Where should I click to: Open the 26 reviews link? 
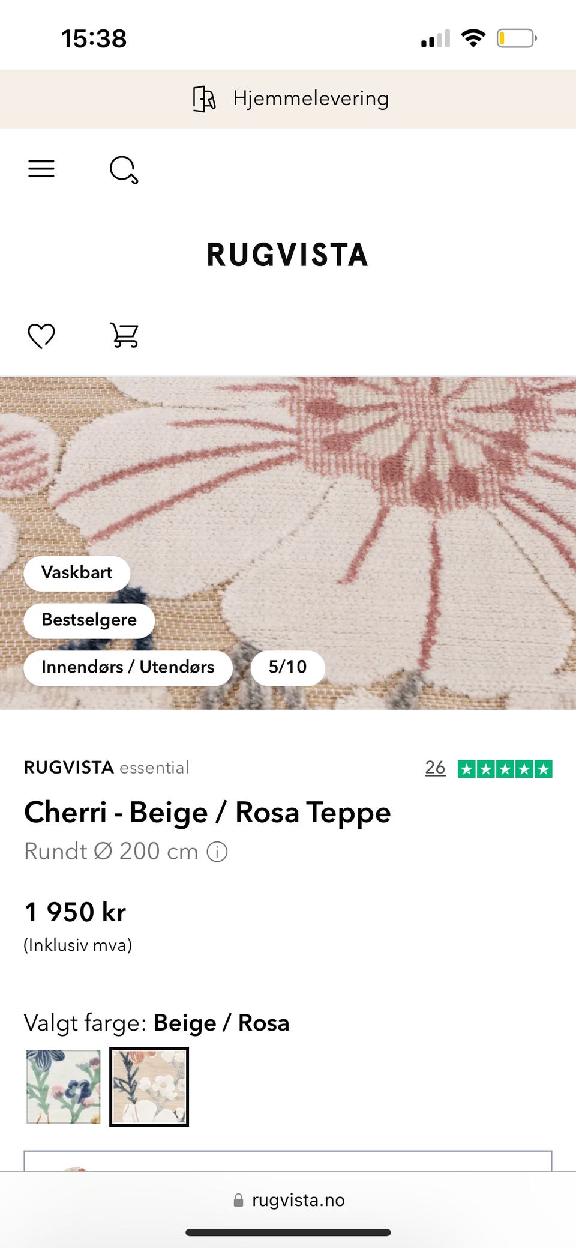(x=435, y=768)
